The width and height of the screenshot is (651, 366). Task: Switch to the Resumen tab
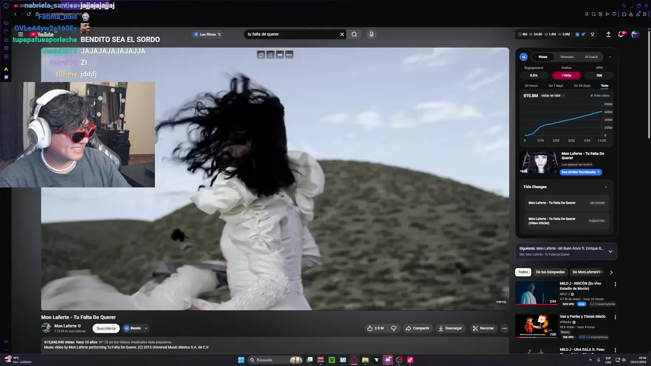point(567,57)
